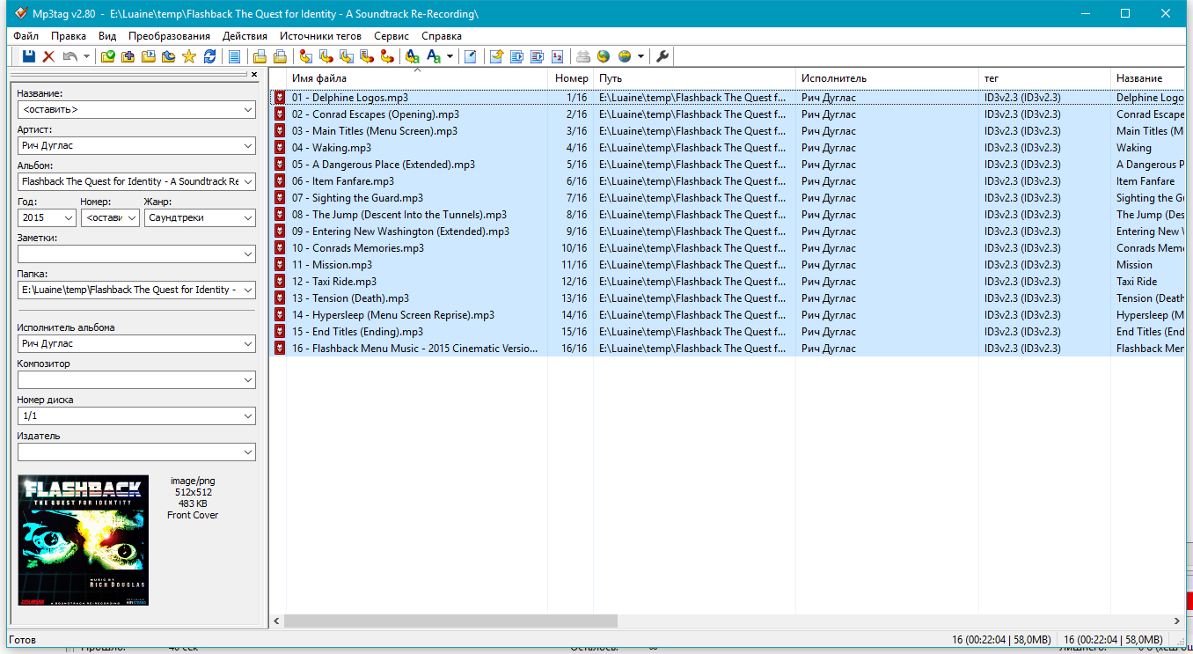Click horizontal scrollbar in the file list
Viewport: 1193px width, 654px height.
(450, 621)
